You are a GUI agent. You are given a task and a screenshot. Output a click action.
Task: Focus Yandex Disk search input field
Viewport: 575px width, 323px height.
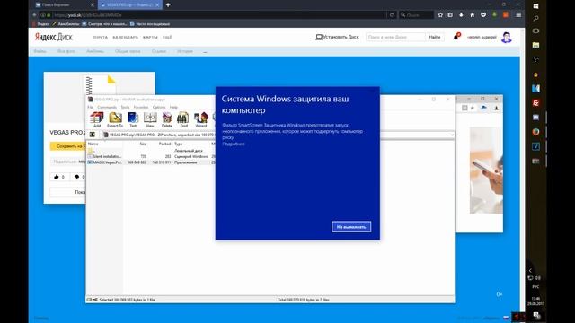coord(395,37)
